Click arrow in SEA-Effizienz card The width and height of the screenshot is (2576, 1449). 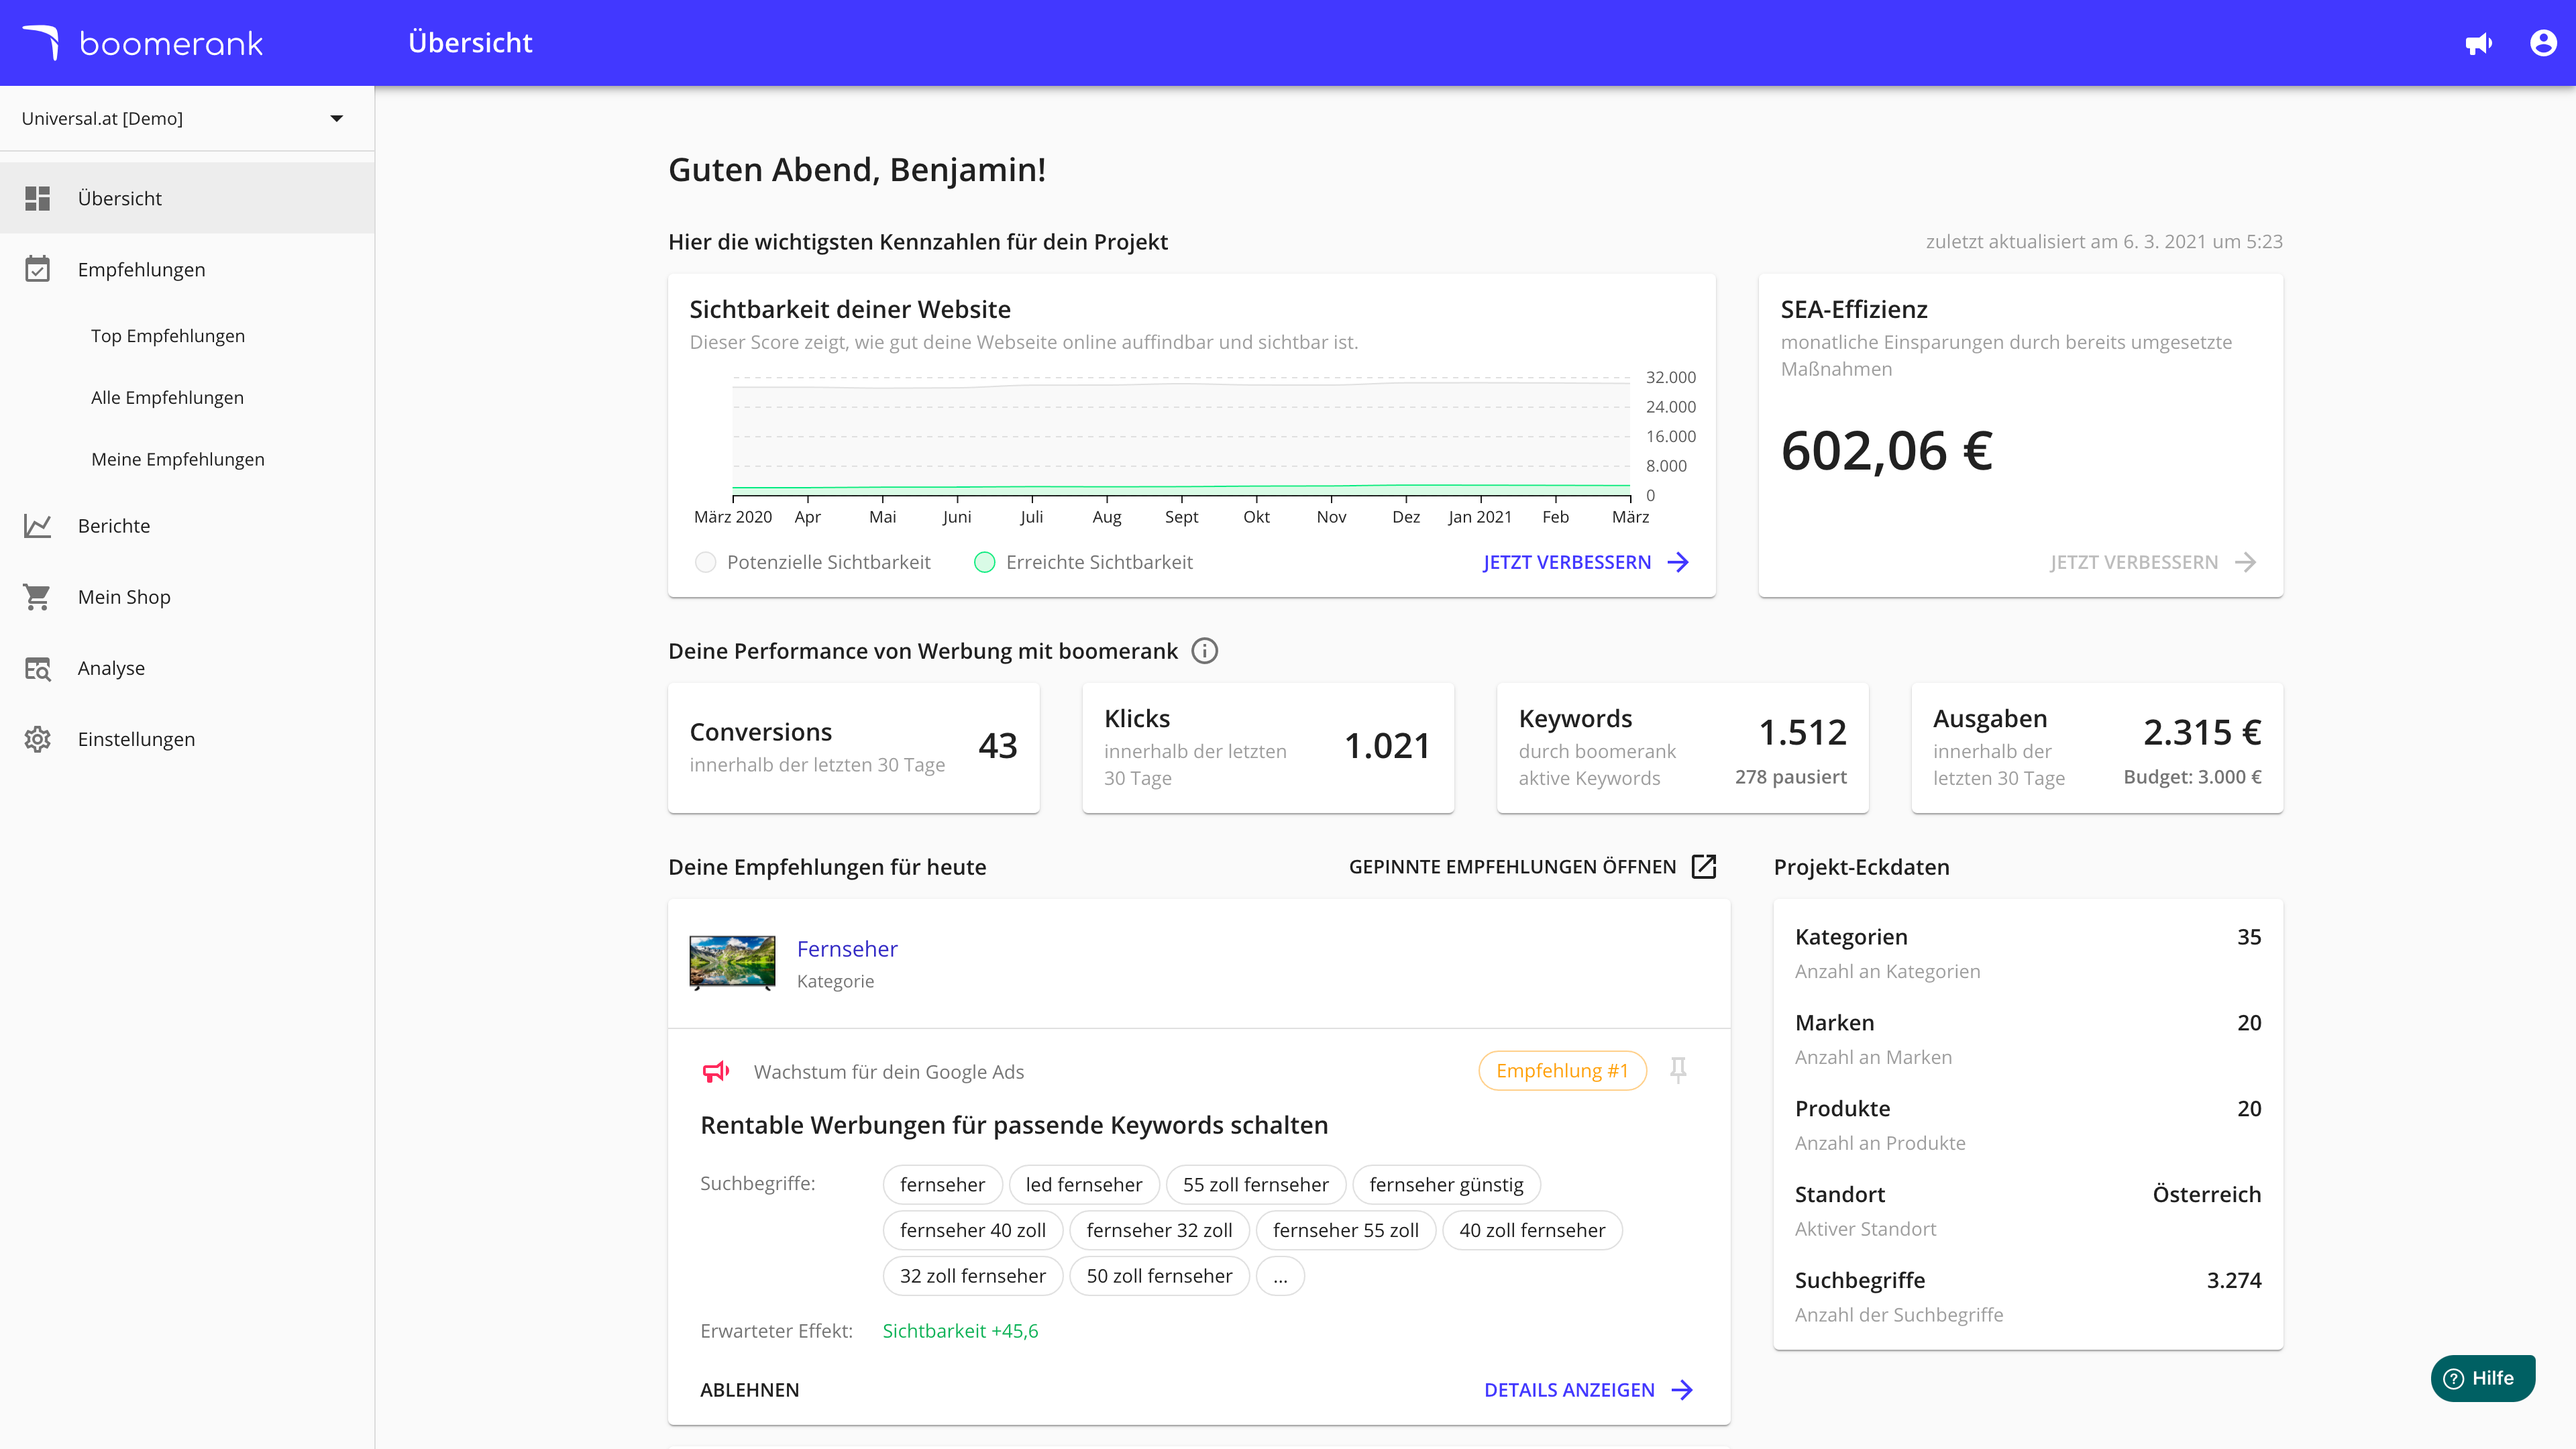(x=2246, y=562)
